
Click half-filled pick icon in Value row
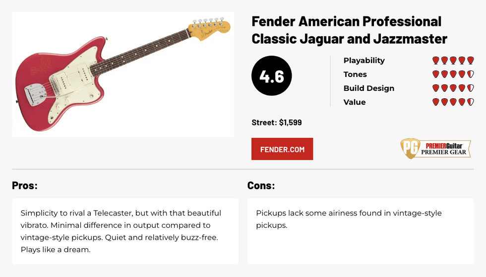(470, 102)
